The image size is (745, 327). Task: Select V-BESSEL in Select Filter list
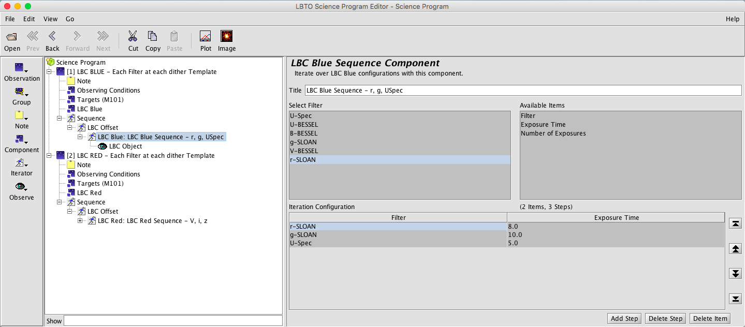(x=400, y=151)
